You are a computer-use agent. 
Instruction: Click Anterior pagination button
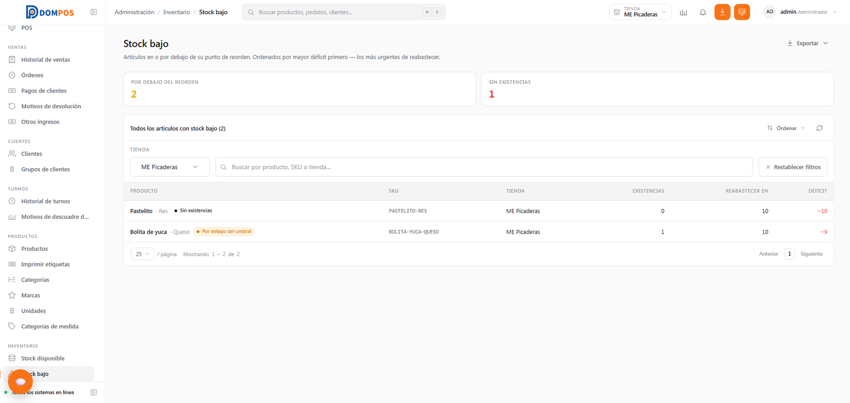pos(768,254)
